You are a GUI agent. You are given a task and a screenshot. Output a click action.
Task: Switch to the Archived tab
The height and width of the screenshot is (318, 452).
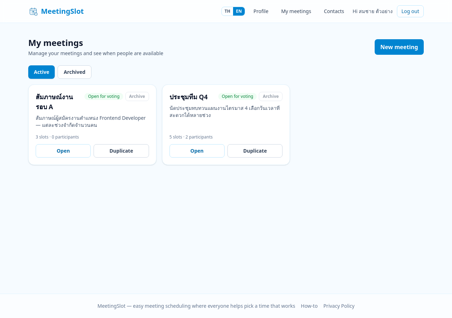click(75, 72)
